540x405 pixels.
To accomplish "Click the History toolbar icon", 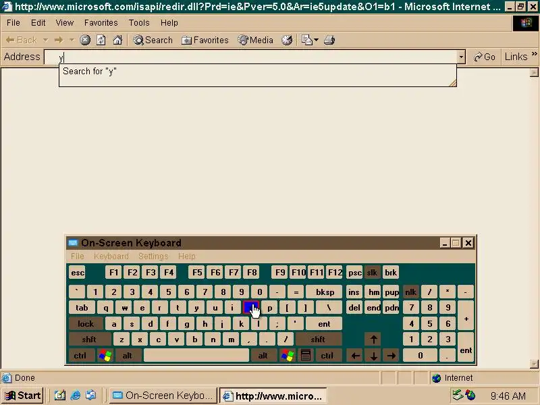I will pos(287,40).
